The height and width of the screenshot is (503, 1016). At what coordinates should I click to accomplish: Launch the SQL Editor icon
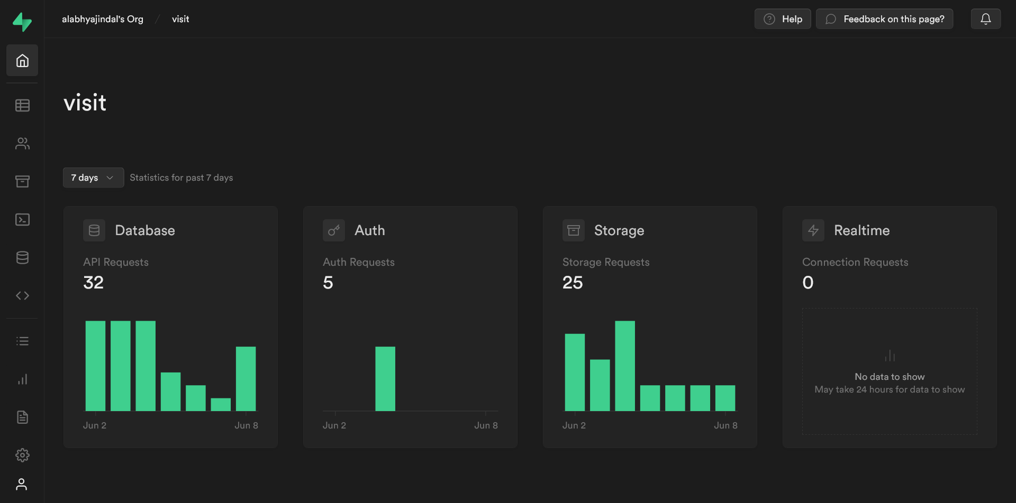point(22,219)
